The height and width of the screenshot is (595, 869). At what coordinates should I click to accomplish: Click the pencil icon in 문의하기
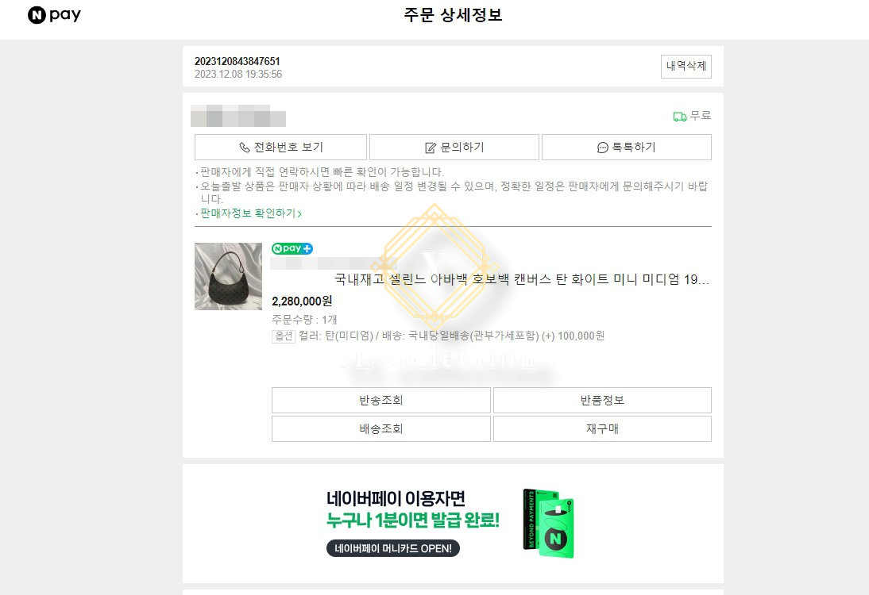[x=430, y=148]
